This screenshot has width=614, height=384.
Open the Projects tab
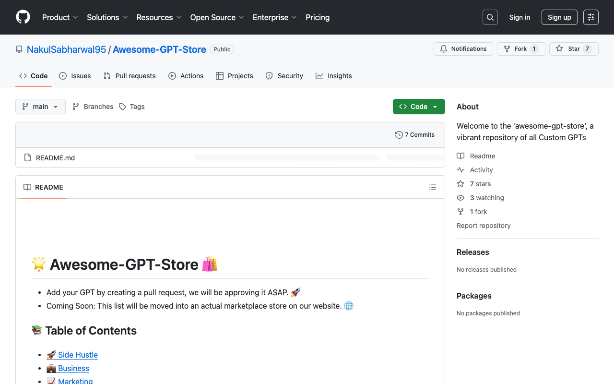click(235, 76)
